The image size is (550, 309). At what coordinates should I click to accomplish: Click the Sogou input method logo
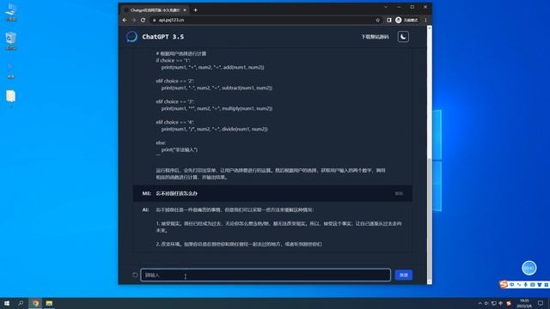[504, 284]
